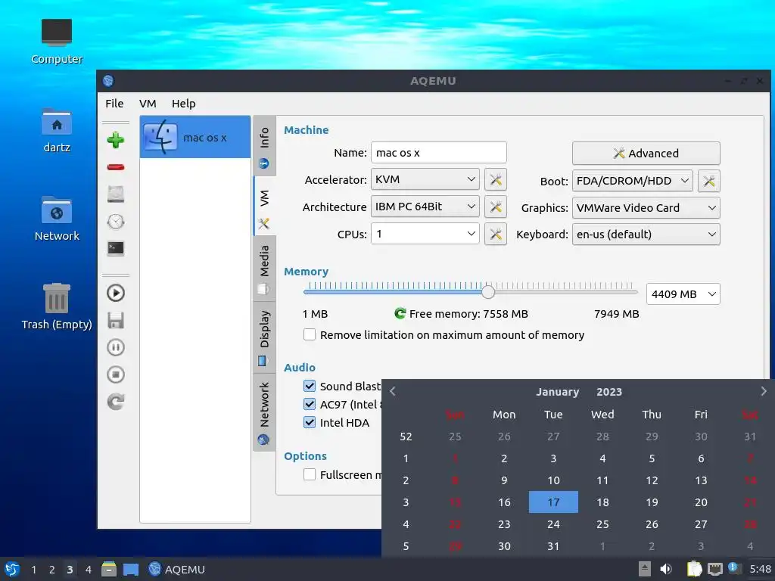The width and height of the screenshot is (775, 581).
Task: Open the Accelerator KVM dropdown
Action: (x=425, y=179)
